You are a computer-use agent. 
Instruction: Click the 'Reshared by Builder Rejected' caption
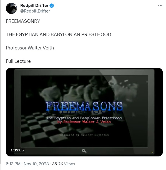pos(84,135)
